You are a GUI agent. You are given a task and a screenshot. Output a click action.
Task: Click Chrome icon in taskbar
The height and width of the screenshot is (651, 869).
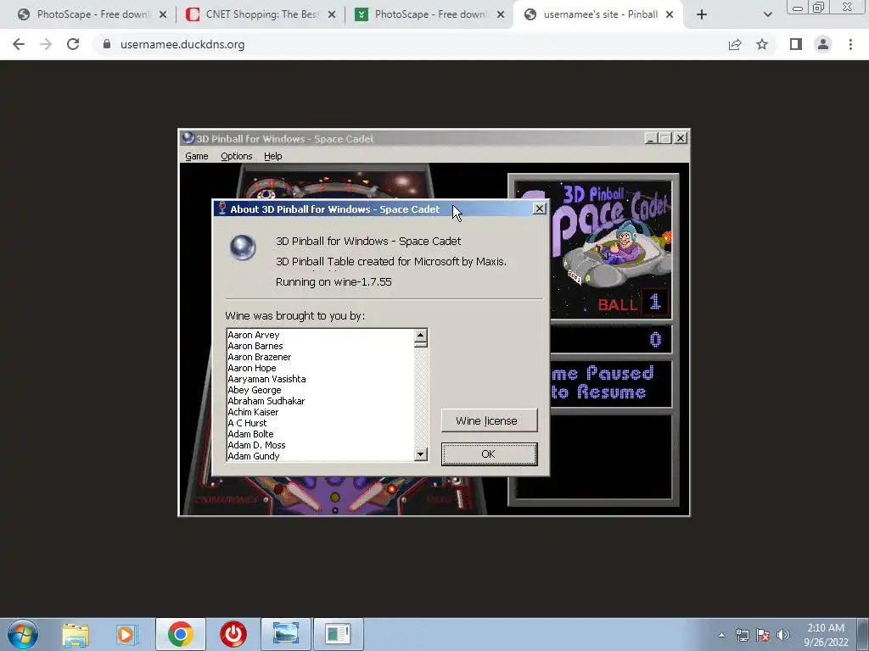pyautogui.click(x=180, y=634)
